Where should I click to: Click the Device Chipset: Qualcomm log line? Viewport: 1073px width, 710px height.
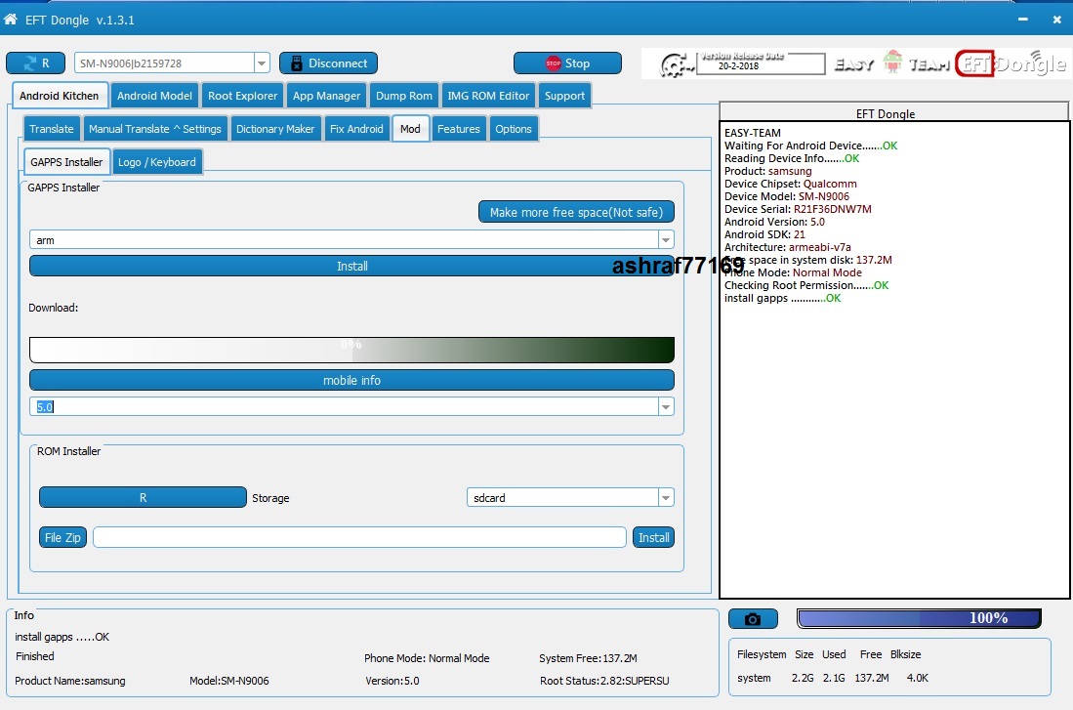(791, 184)
